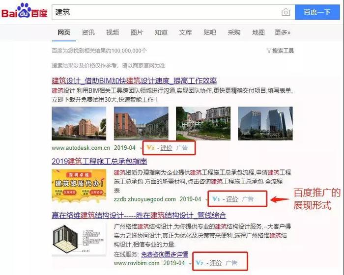Click the www.autodesk.com.cn URL

[x=81, y=148]
